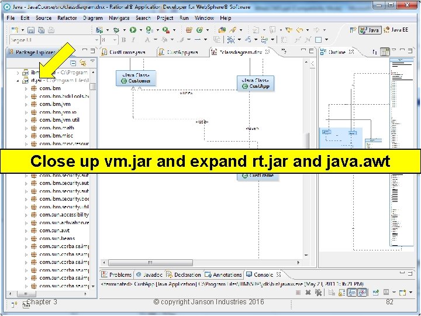Open the Run button dropdown arrow
Screen dimensions: 421x316
(140, 30)
